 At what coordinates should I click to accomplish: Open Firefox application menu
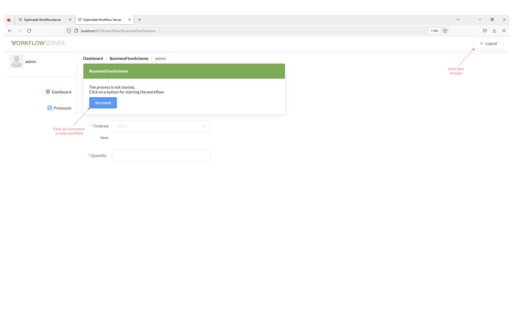click(504, 31)
